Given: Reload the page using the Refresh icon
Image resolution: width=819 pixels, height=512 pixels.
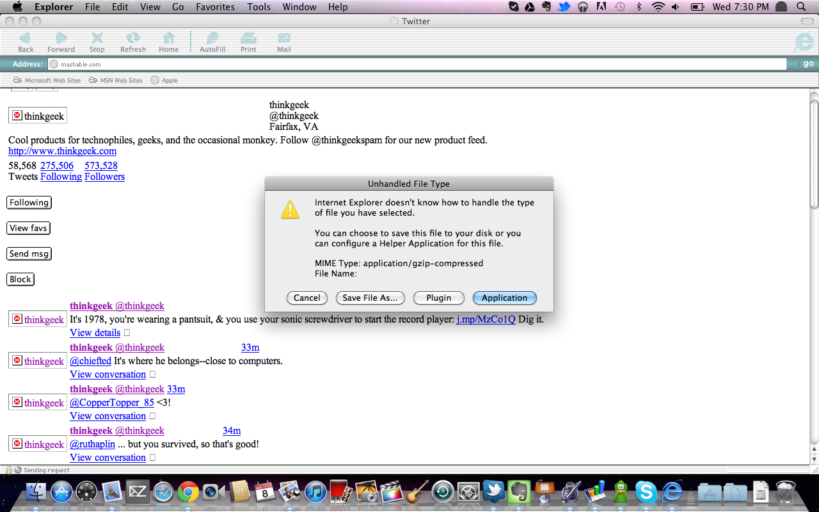Looking at the screenshot, I should (133, 38).
